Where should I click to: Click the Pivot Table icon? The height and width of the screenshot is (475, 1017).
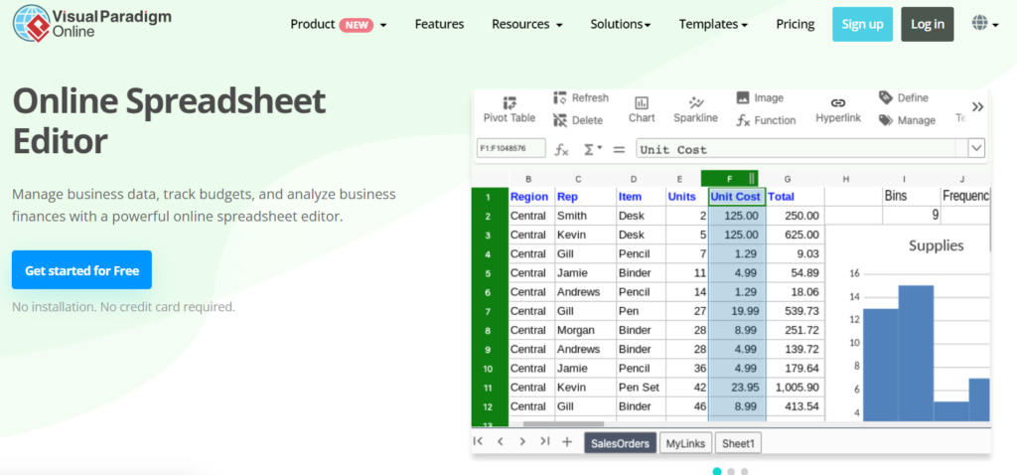[508, 101]
